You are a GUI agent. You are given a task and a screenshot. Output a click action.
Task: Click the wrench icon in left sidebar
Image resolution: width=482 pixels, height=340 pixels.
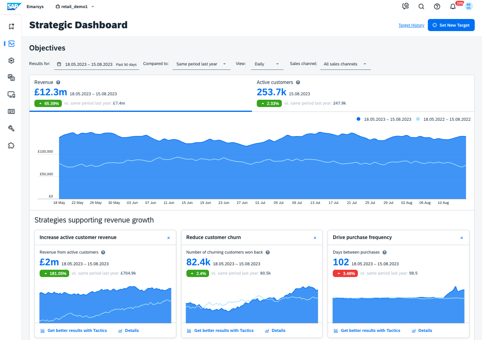pyautogui.click(x=11, y=128)
